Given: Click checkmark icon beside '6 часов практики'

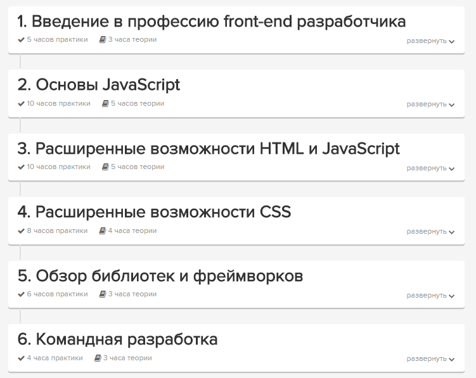Looking at the screenshot, I should [x=22, y=294].
